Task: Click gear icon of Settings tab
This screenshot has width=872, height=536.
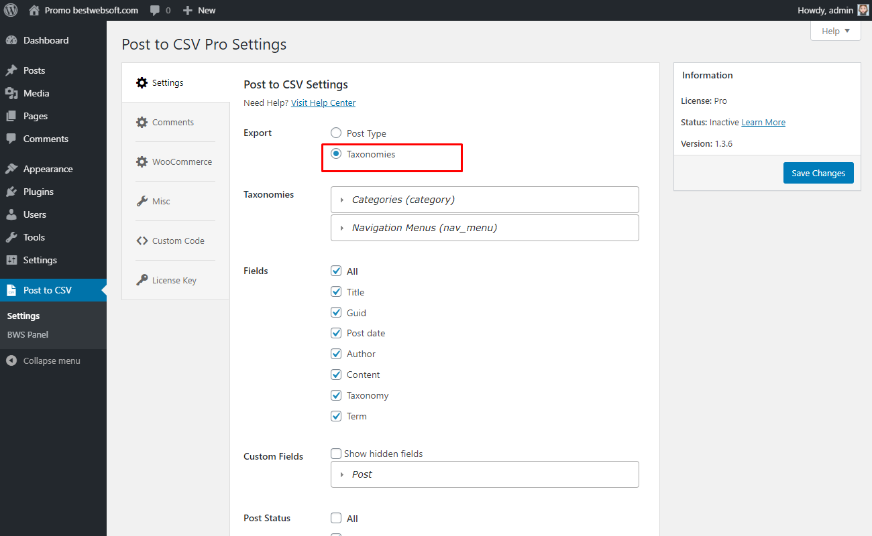Action: click(142, 82)
